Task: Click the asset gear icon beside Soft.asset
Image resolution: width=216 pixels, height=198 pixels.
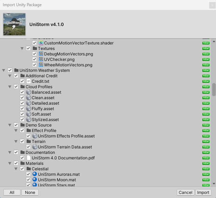Action: click(29, 114)
